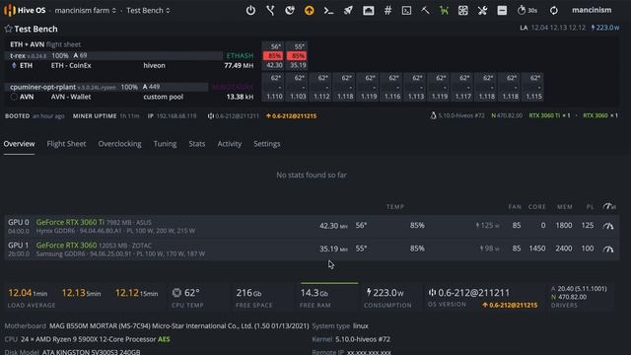
Task: Click GPU 0 power limit value 125
Action: coord(588,226)
